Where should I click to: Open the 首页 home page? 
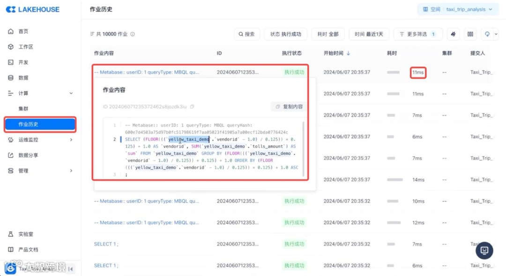pos(23,31)
